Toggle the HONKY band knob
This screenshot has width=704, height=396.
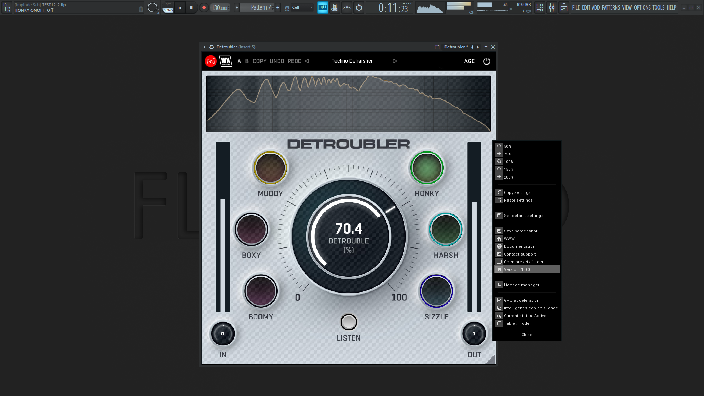pyautogui.click(x=427, y=168)
